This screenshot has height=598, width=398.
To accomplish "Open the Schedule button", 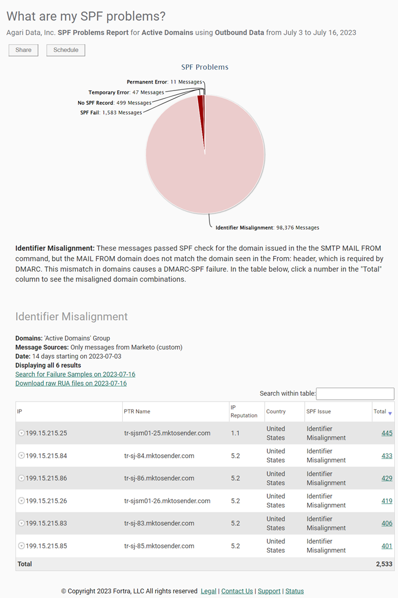I will tap(66, 50).
